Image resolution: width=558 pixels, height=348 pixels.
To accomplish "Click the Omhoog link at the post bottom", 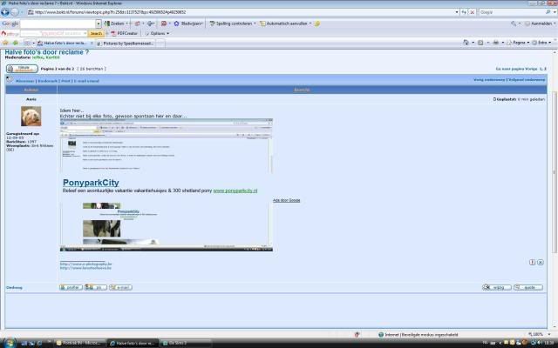I will point(14,288).
